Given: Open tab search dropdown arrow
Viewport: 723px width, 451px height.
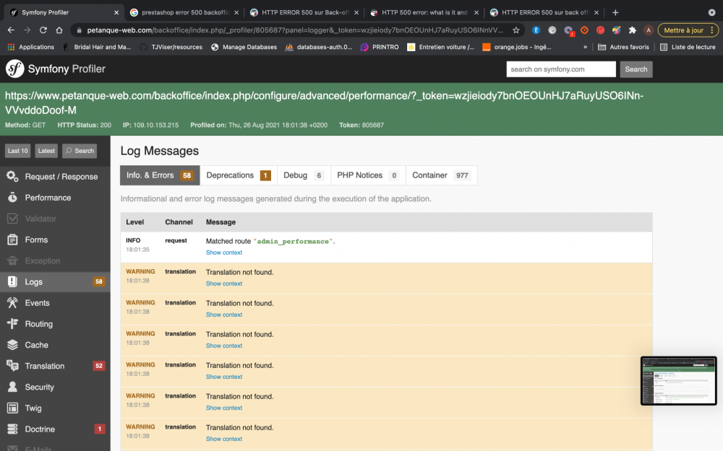Looking at the screenshot, I should [712, 12].
